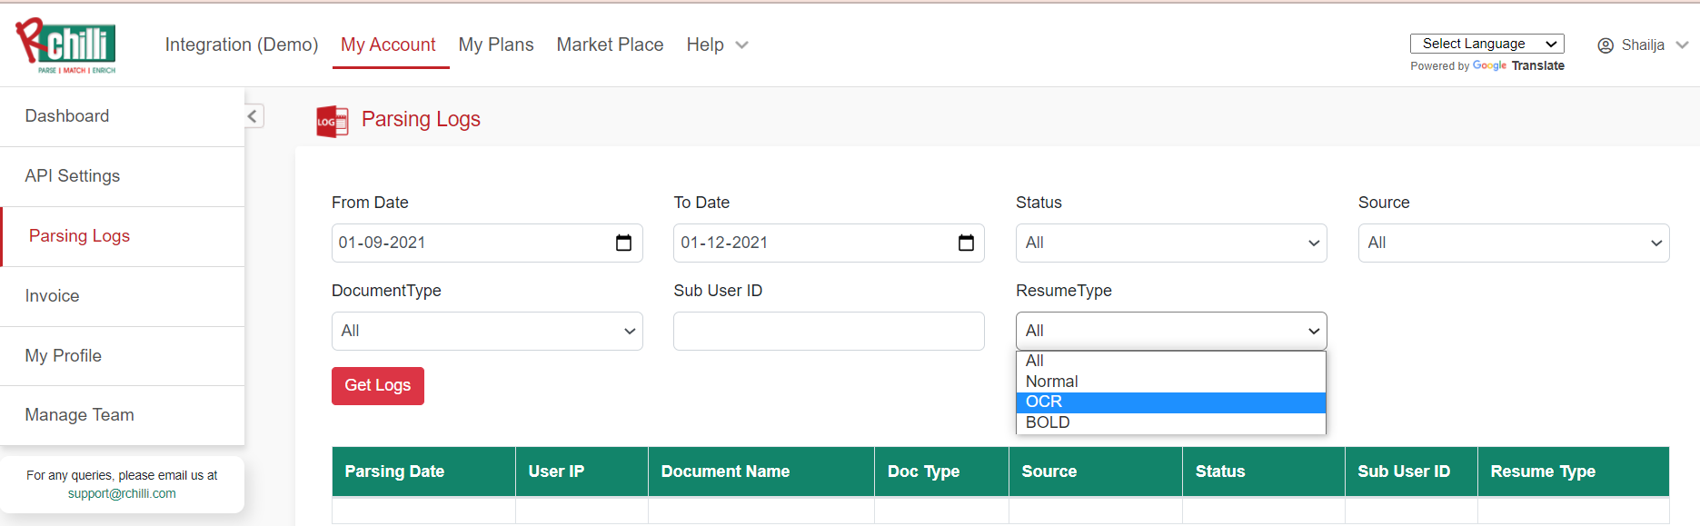
Task: Open the To Date calendar picker icon
Action: (x=966, y=243)
